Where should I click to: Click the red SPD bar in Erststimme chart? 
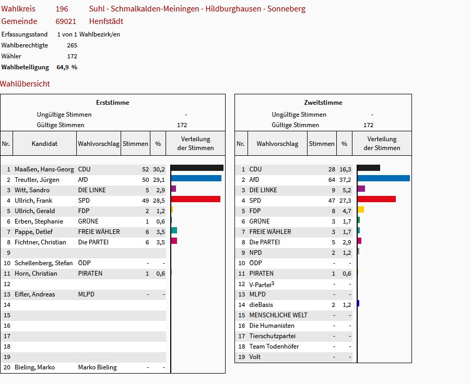coord(195,199)
